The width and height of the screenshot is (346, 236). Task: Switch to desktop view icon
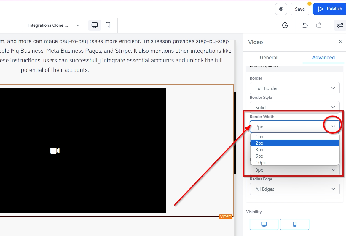[x=95, y=25]
